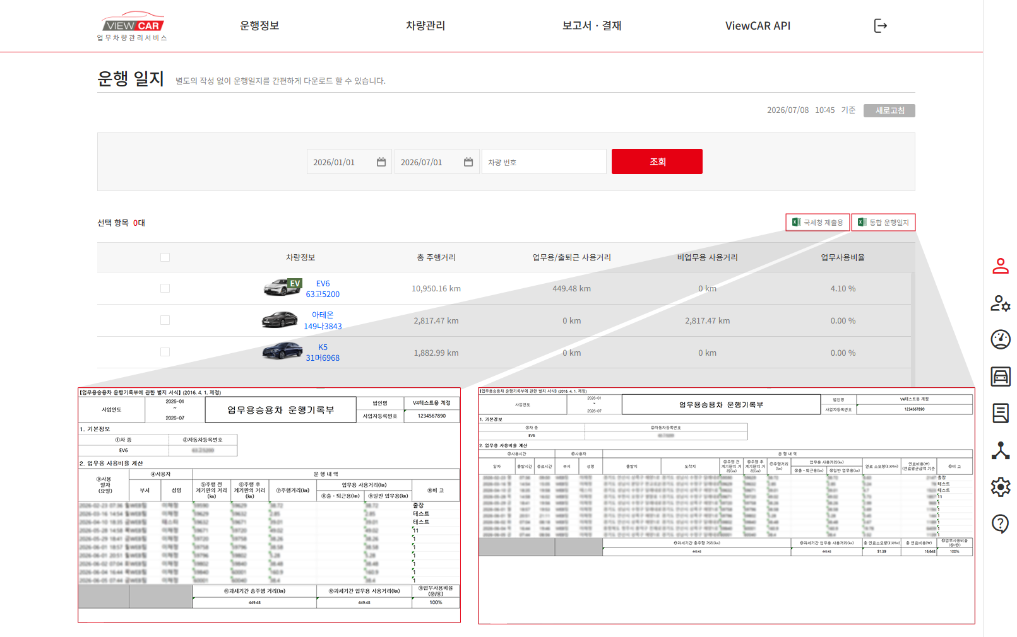Screen dimensions: 1017x637
Task: Click the 4.10 % cell
Action: click(x=843, y=288)
